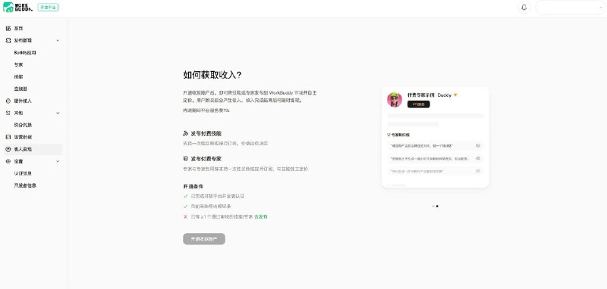Click the black price button under Buddy
Viewport: 607px width, 289px height.
coord(419,104)
